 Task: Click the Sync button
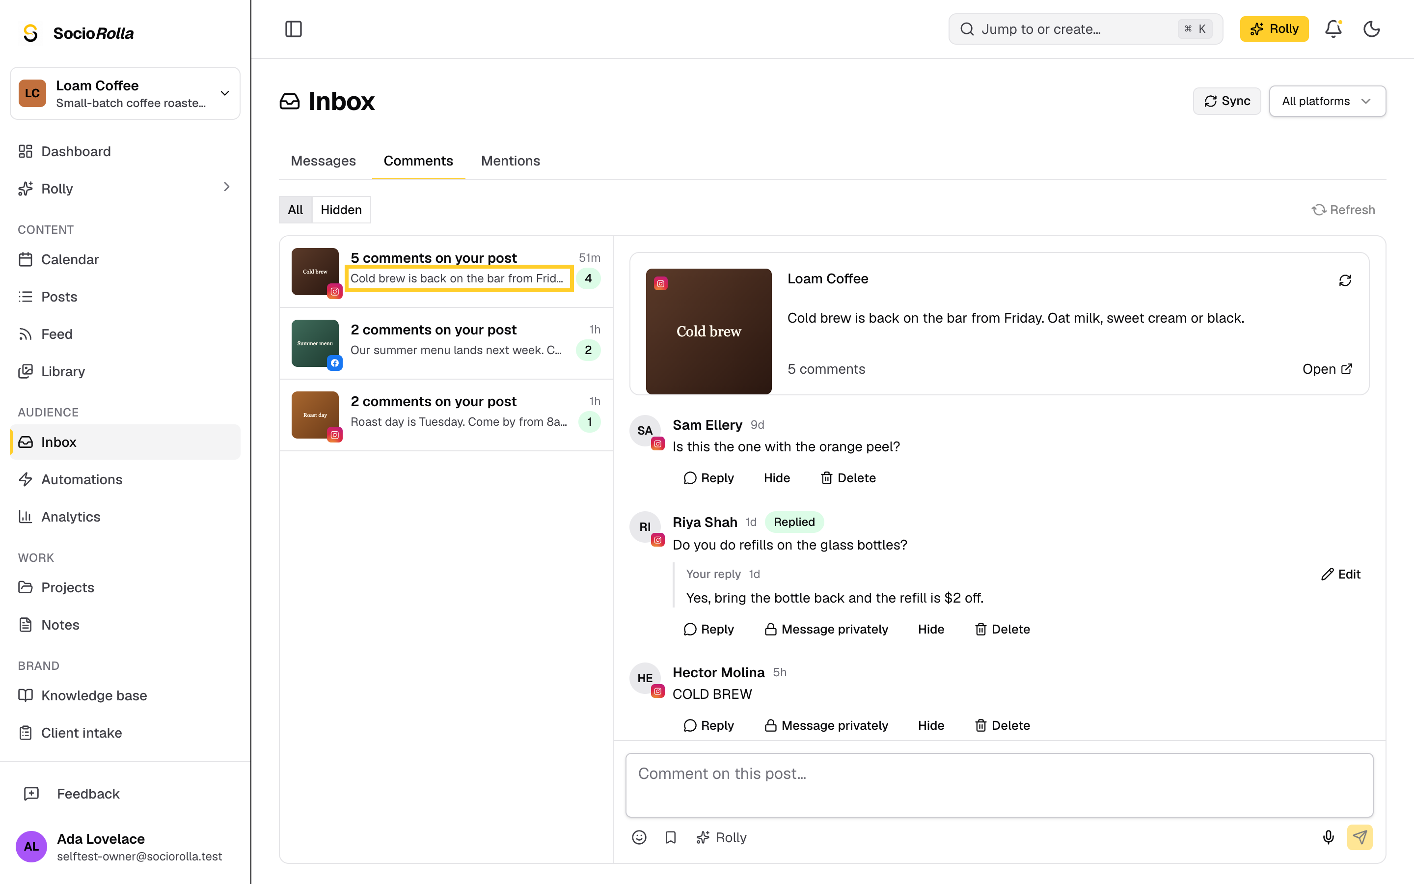point(1227,101)
